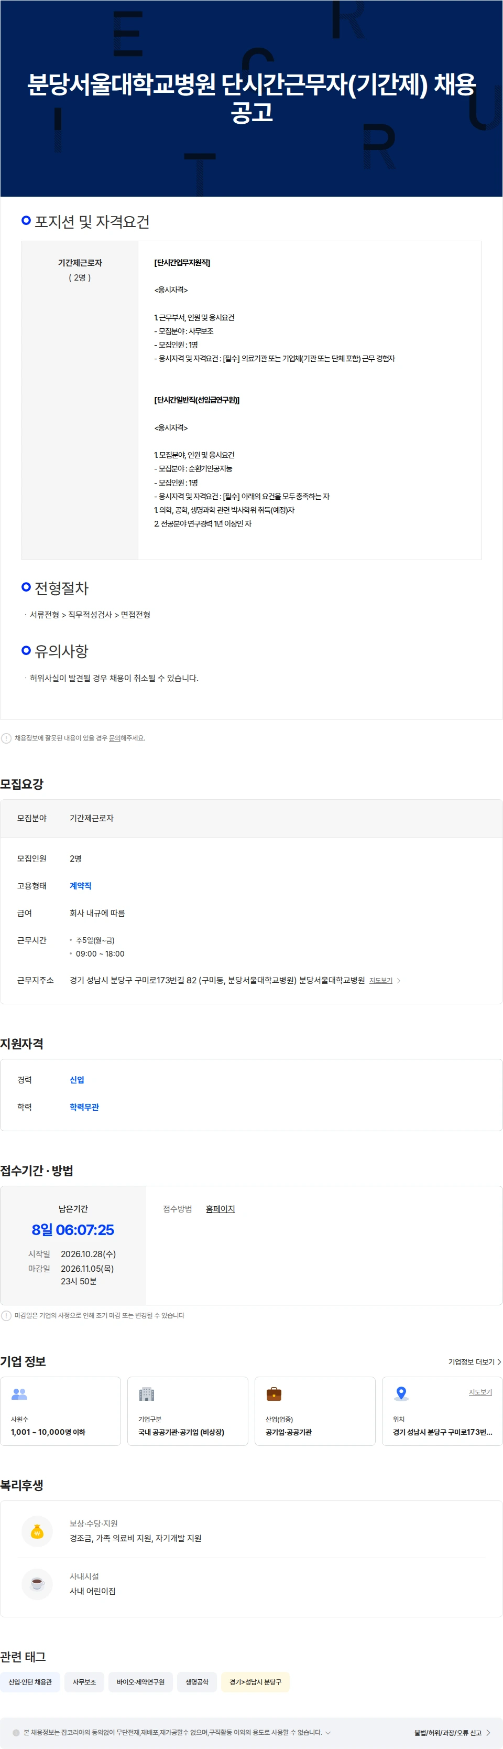503x1749 pixels.
Task: Click the money bag benefits icon
Action: coord(37,1531)
